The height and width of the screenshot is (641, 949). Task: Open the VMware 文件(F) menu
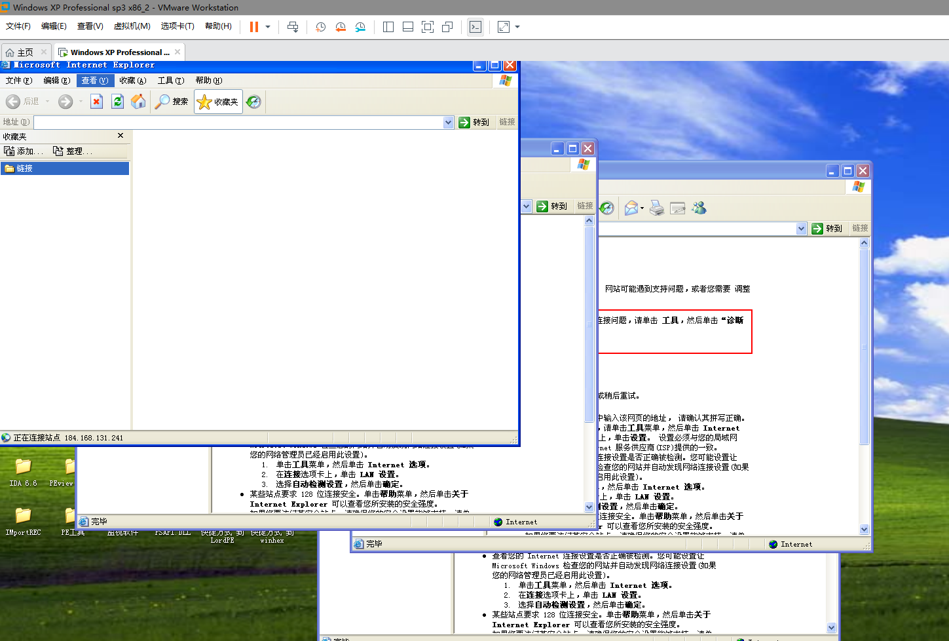pos(18,26)
